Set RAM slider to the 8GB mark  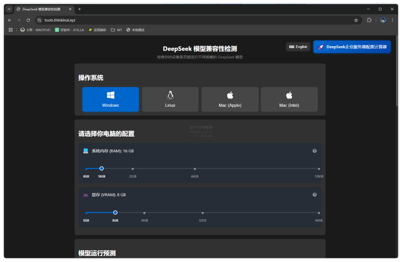tap(86, 169)
